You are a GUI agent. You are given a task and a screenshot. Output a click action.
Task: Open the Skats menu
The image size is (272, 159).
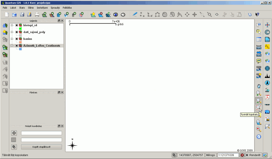pyautogui.click(x=22, y=7)
